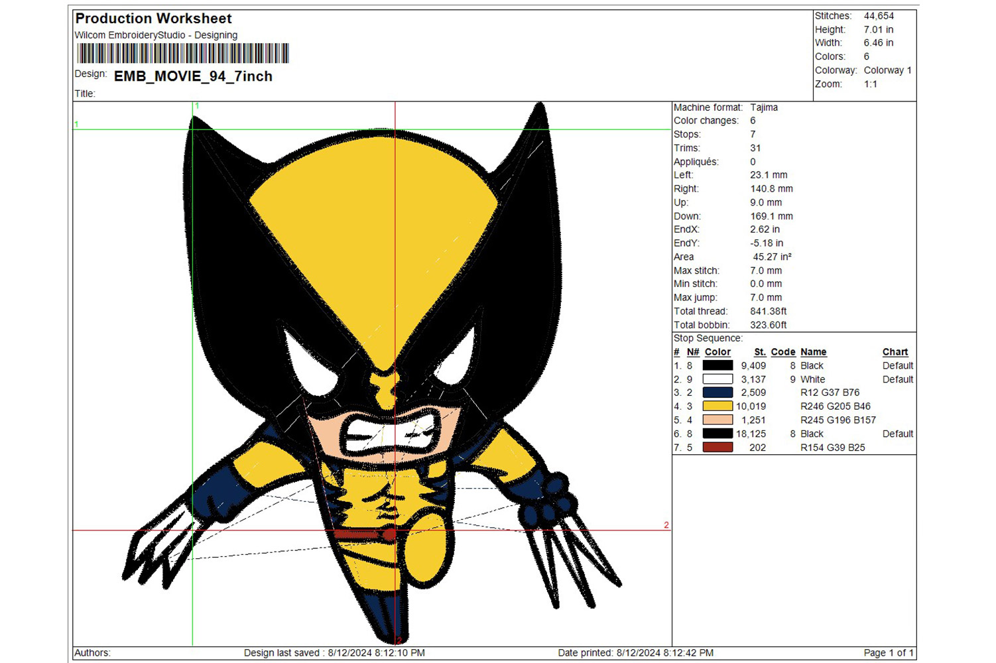Click the Production Worksheet heading
The image size is (996, 663).
[x=153, y=19]
